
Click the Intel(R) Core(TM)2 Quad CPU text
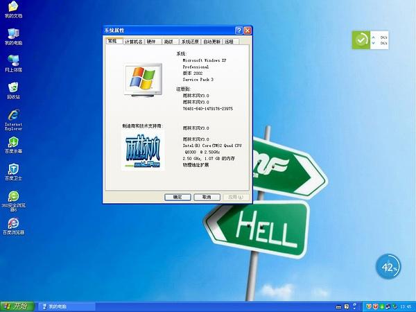212,146
